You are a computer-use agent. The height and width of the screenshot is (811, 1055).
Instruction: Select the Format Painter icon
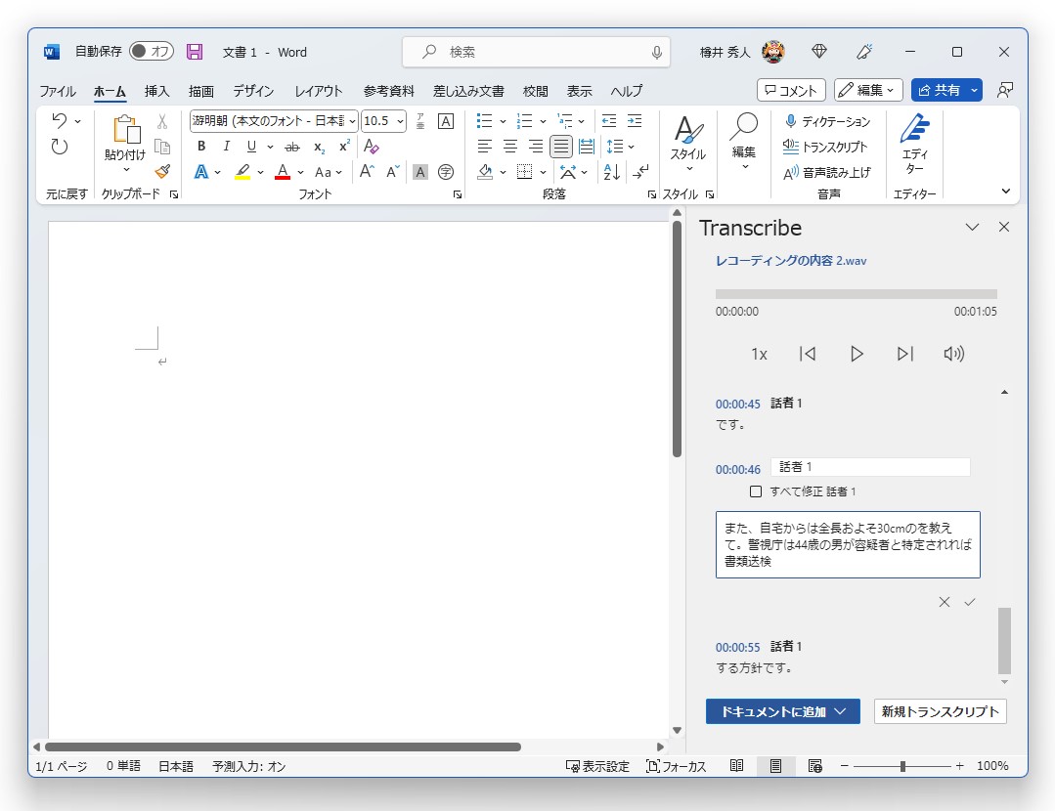pos(162,172)
